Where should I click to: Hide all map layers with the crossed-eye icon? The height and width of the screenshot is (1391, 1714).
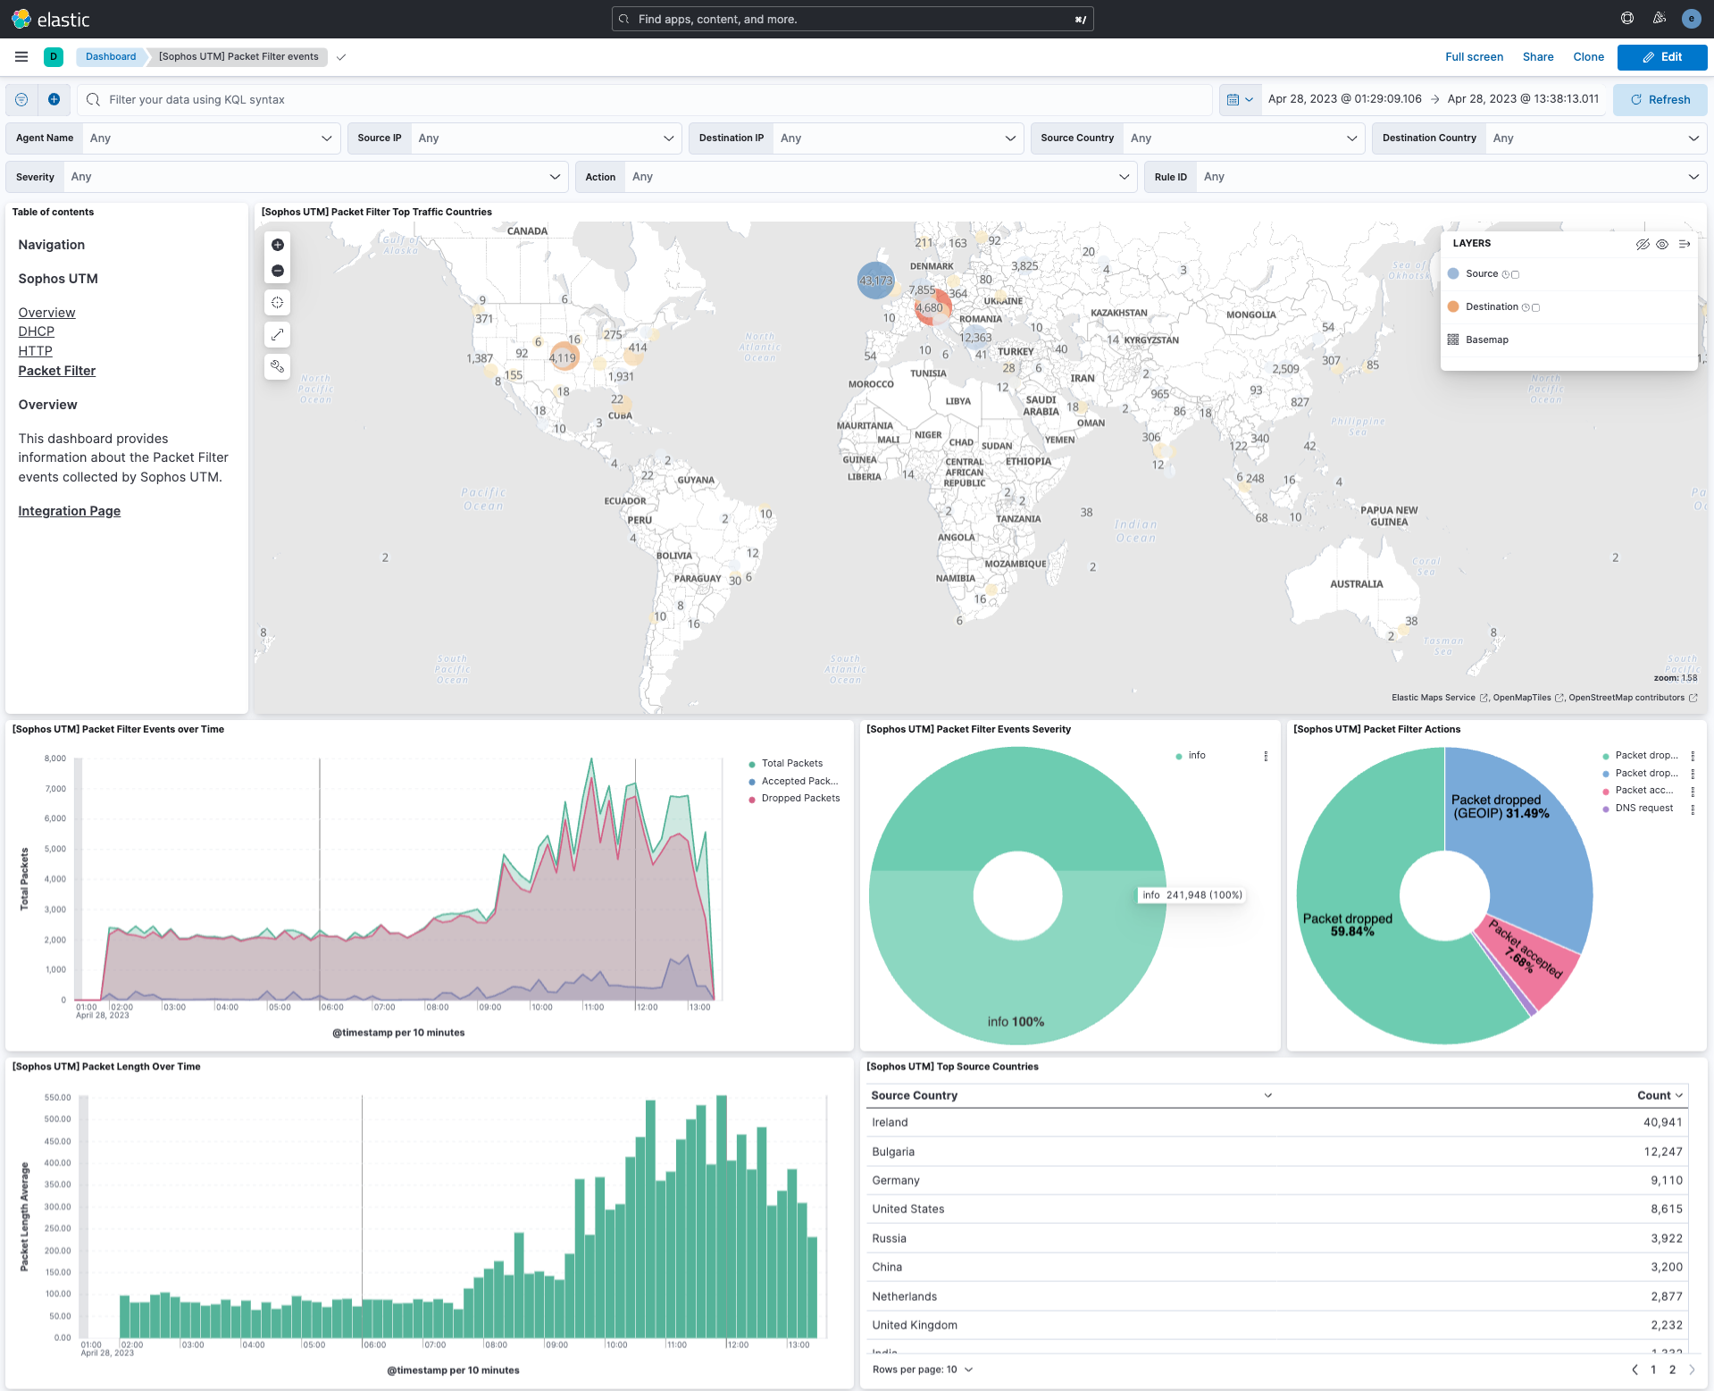click(x=1643, y=244)
